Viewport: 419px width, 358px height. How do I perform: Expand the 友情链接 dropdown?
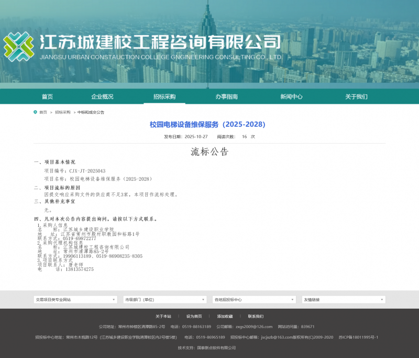[x=344, y=298]
